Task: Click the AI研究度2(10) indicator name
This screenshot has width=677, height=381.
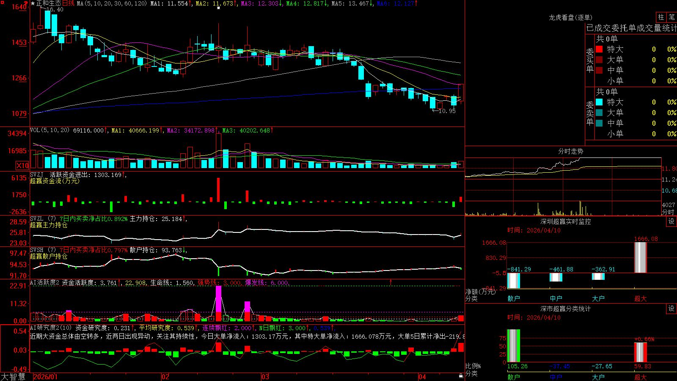Action: (x=51, y=328)
